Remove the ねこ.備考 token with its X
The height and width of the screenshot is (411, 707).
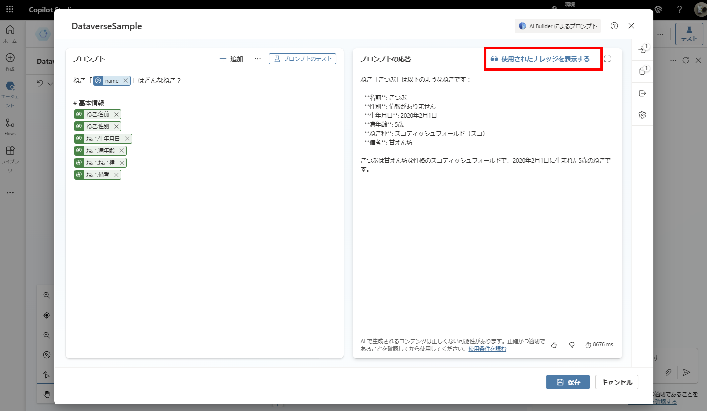tap(116, 175)
